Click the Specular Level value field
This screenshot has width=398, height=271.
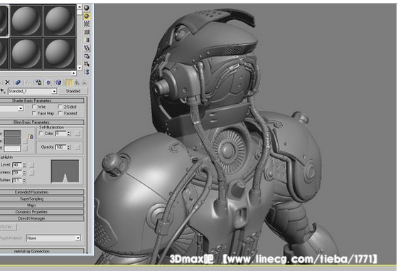point(17,165)
